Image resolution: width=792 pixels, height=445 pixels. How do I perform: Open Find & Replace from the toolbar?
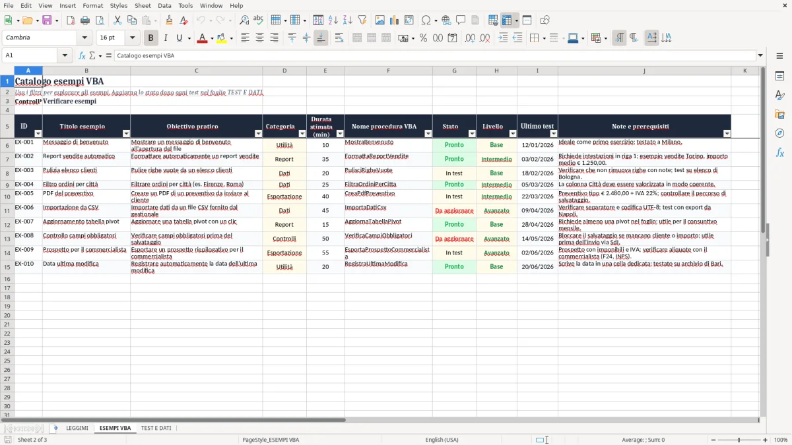pyautogui.click(x=244, y=20)
